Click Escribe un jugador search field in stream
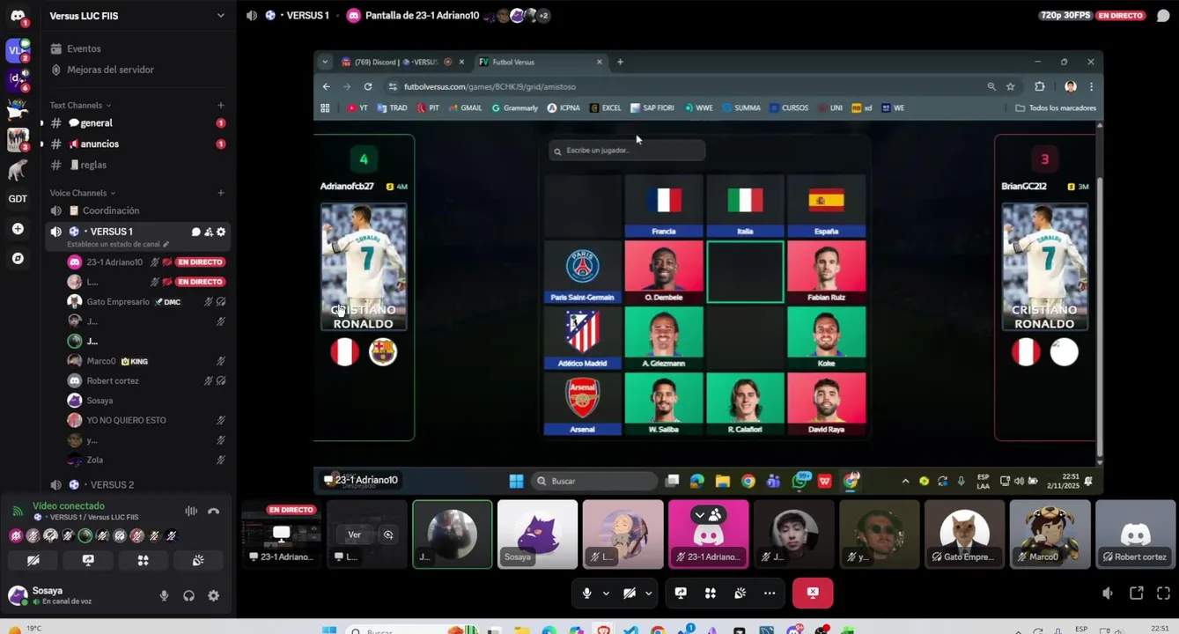Image resolution: width=1179 pixels, height=634 pixels. tap(627, 151)
